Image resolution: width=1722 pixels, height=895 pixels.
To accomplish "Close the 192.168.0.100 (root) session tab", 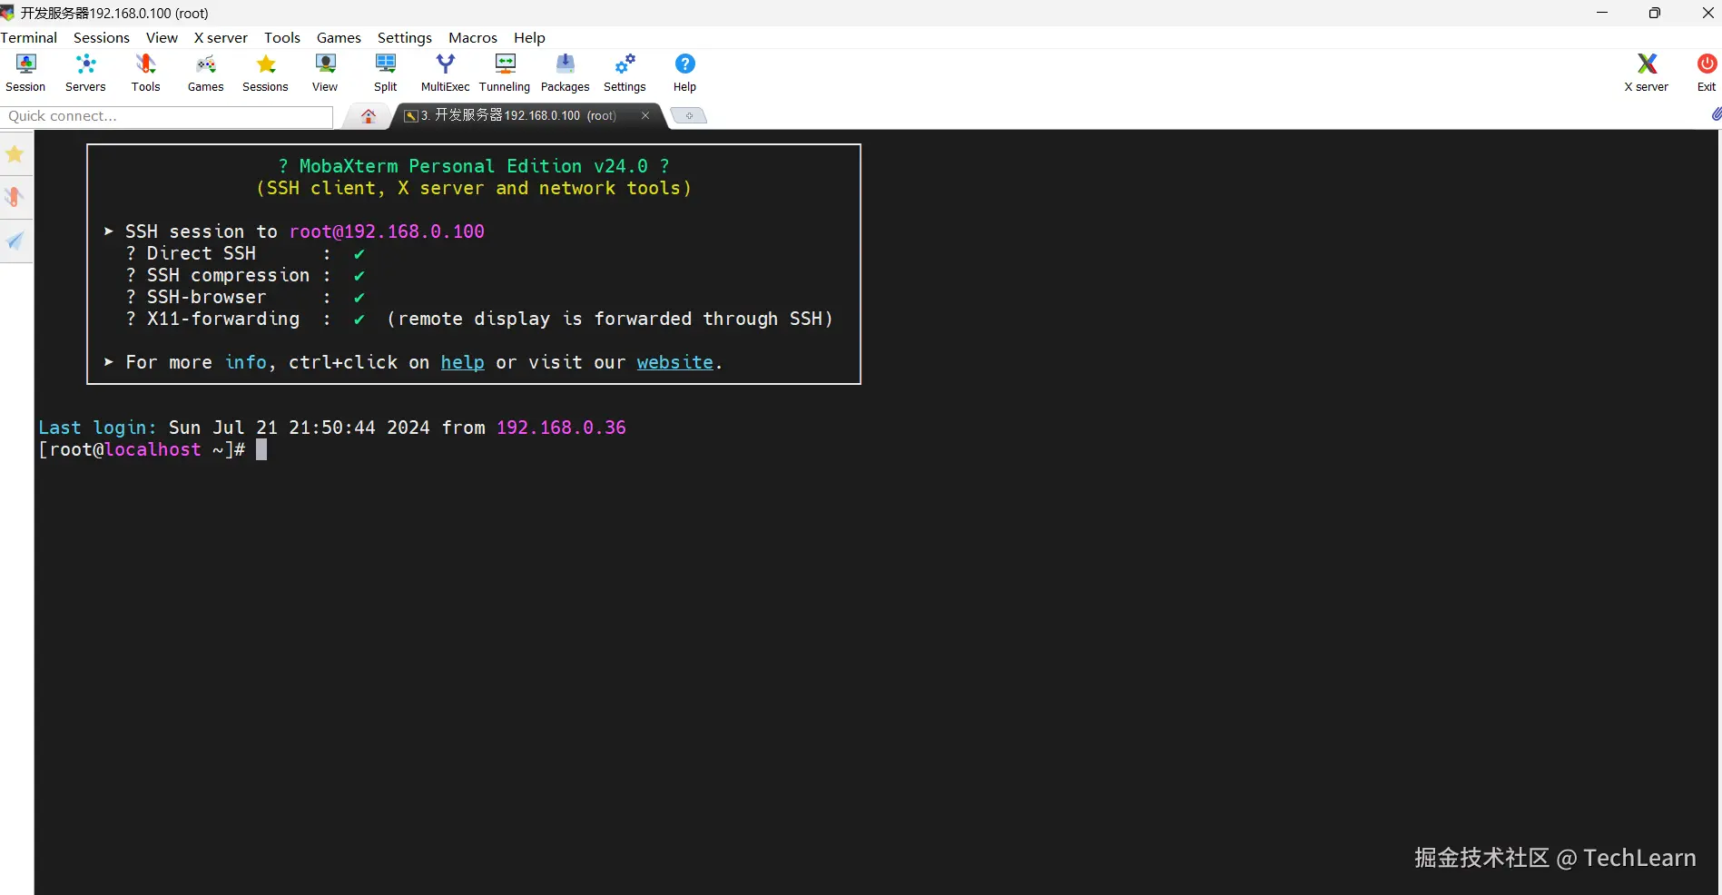I will tap(645, 115).
